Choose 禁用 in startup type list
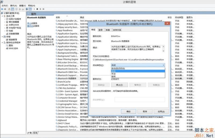This screenshot has width=215, height=138. click(138, 76)
